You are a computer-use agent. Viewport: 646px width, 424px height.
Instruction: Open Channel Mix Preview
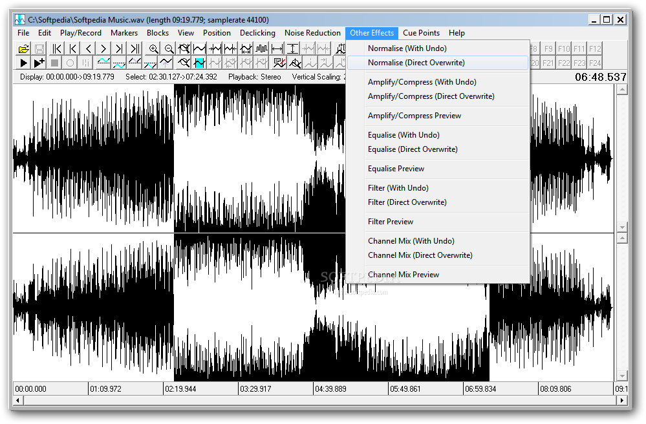tap(438, 275)
